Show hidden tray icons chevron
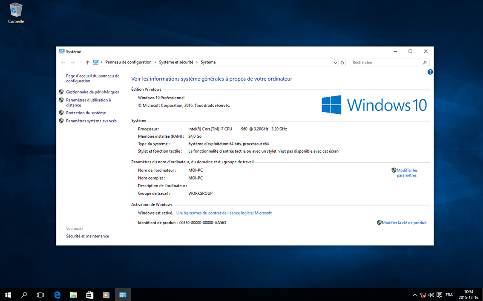Screen dimensions: 483x301 click(x=415, y=295)
